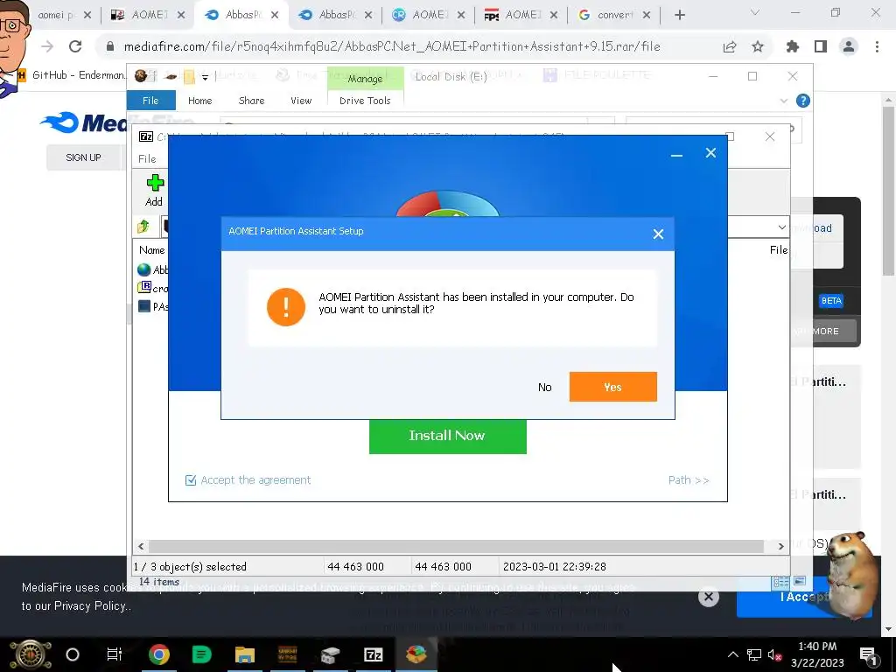Toggle the Accept the agreement checkbox
This screenshot has height=672, width=896.
(191, 480)
